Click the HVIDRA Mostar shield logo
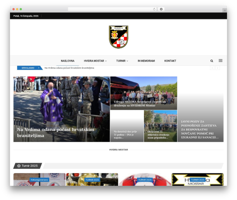The height and width of the screenshot is (200, 237). click(118, 37)
